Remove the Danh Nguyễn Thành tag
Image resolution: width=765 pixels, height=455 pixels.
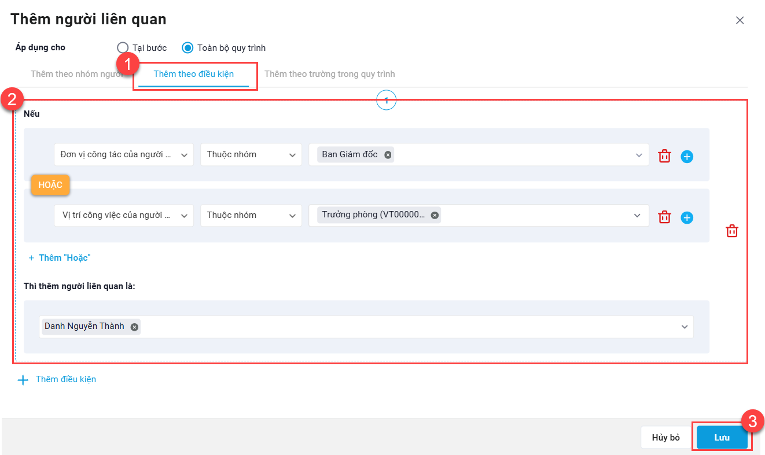[x=134, y=327]
